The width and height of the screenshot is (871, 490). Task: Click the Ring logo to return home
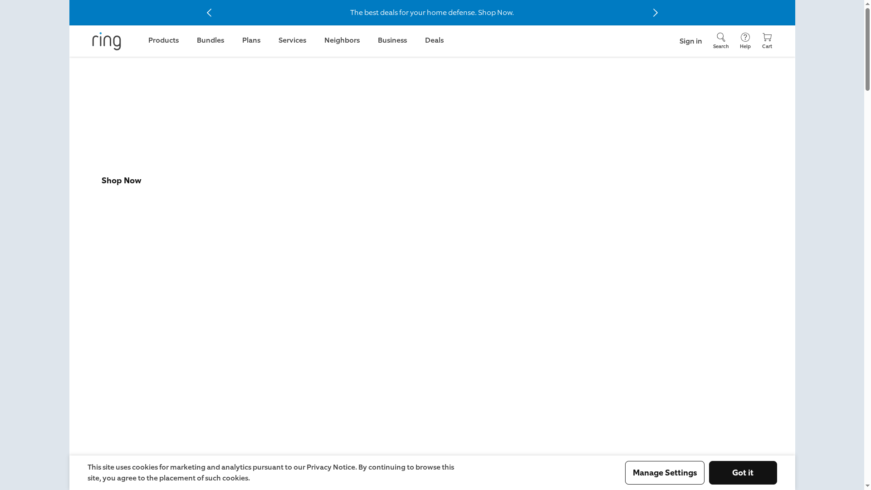(106, 41)
